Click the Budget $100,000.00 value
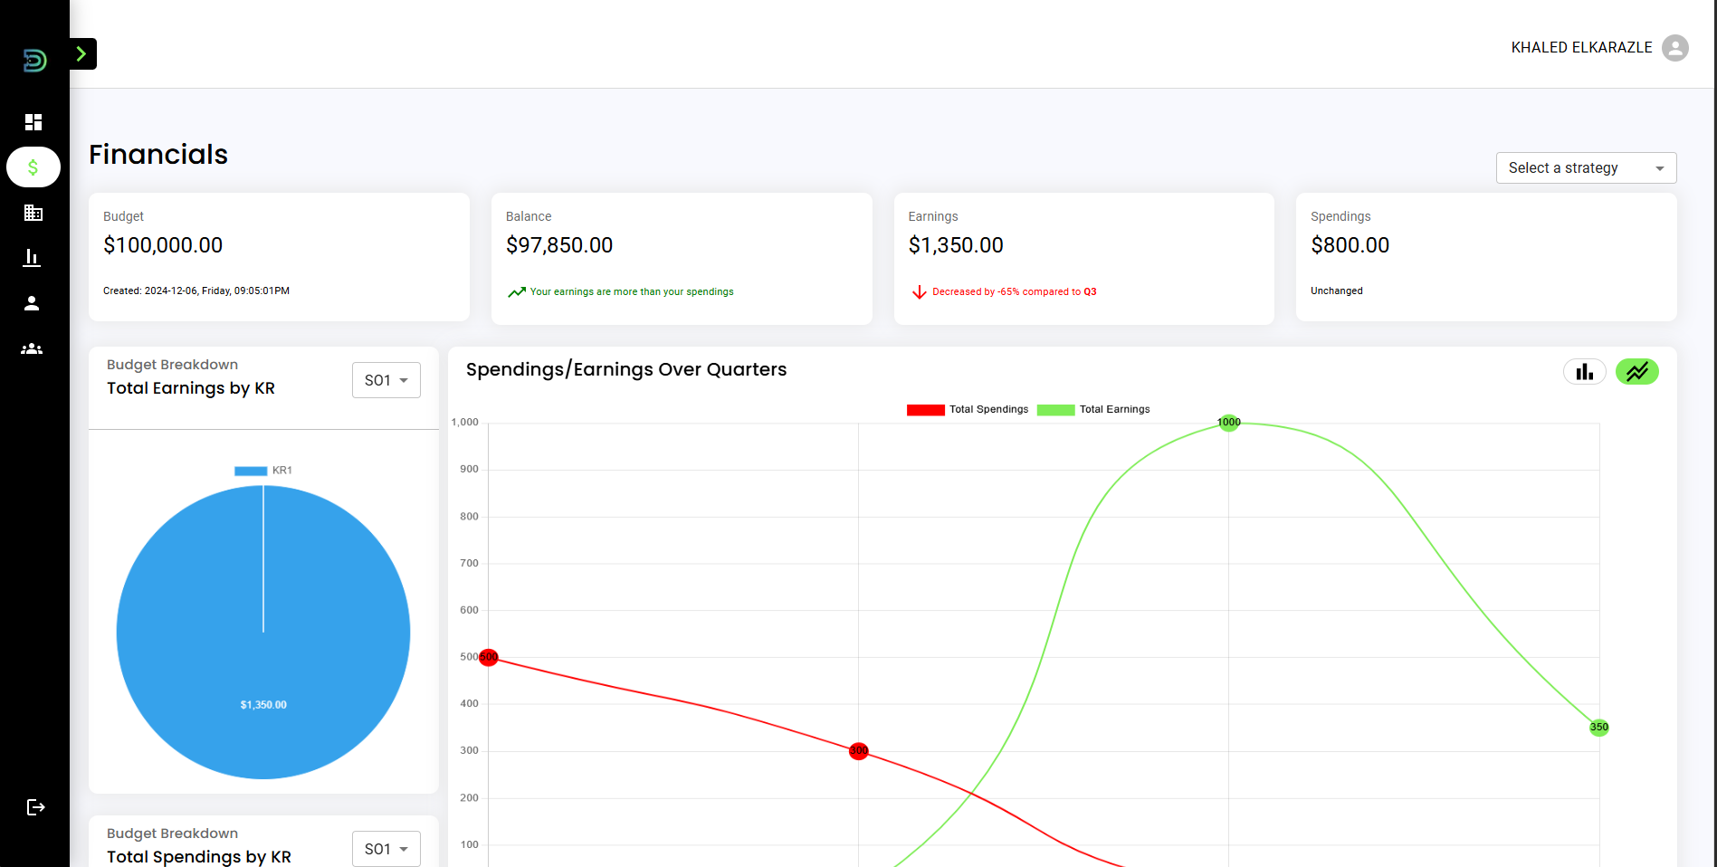The image size is (1717, 867). click(x=163, y=245)
